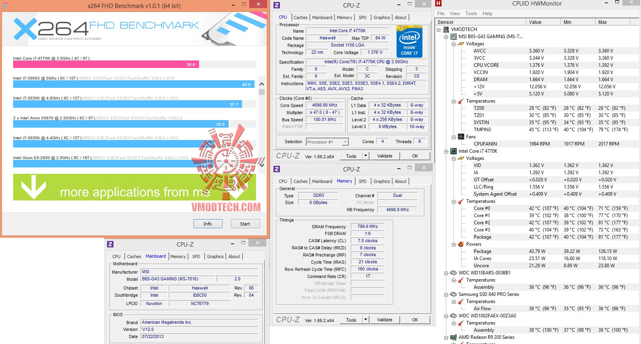Screen dimensions: 641x344
Task: Click the Temperatures icon under WDC WD1002FAEX-00Z3A0
Action: (461, 323)
